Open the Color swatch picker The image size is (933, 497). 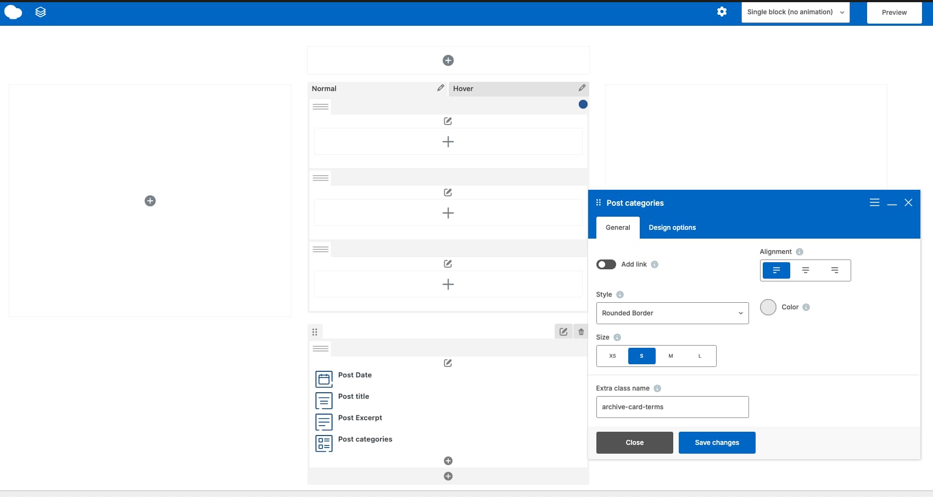pos(768,307)
